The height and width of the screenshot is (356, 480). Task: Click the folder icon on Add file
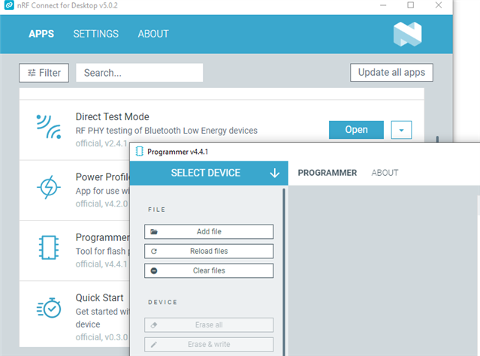pyautogui.click(x=154, y=232)
